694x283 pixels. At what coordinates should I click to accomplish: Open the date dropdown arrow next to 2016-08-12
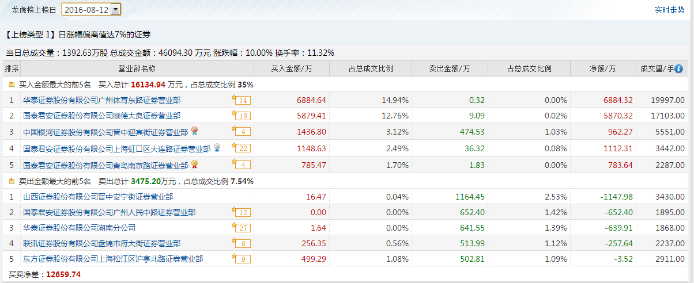[116, 9]
